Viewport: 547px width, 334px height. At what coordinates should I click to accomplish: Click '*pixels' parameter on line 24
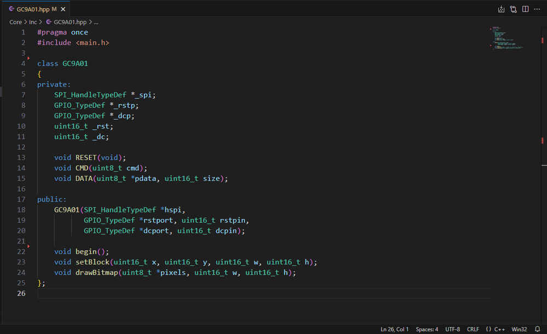(171, 273)
